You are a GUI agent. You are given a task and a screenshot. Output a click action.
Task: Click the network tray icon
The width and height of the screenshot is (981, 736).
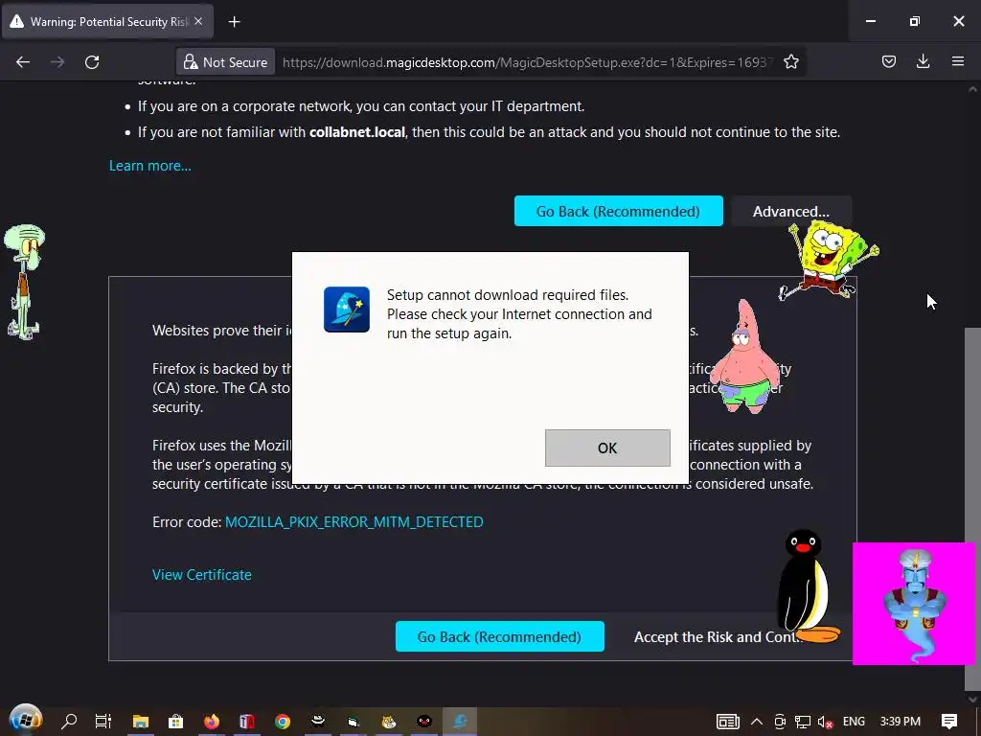(x=803, y=722)
